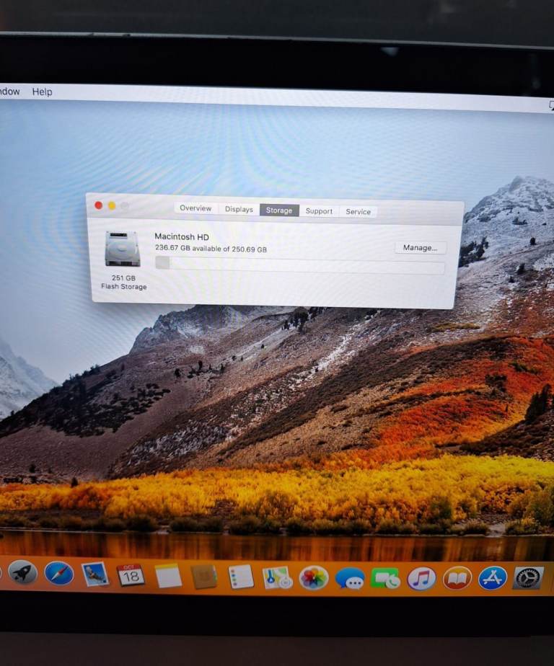
Task: Click the Manage... button
Action: coord(420,248)
